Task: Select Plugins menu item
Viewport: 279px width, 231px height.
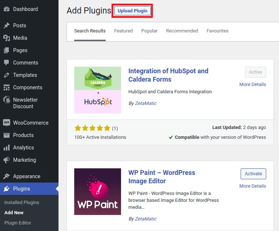Action: [x=29, y=189]
